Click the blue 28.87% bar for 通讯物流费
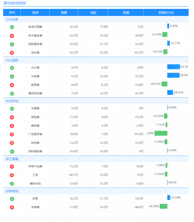 [170, 92]
